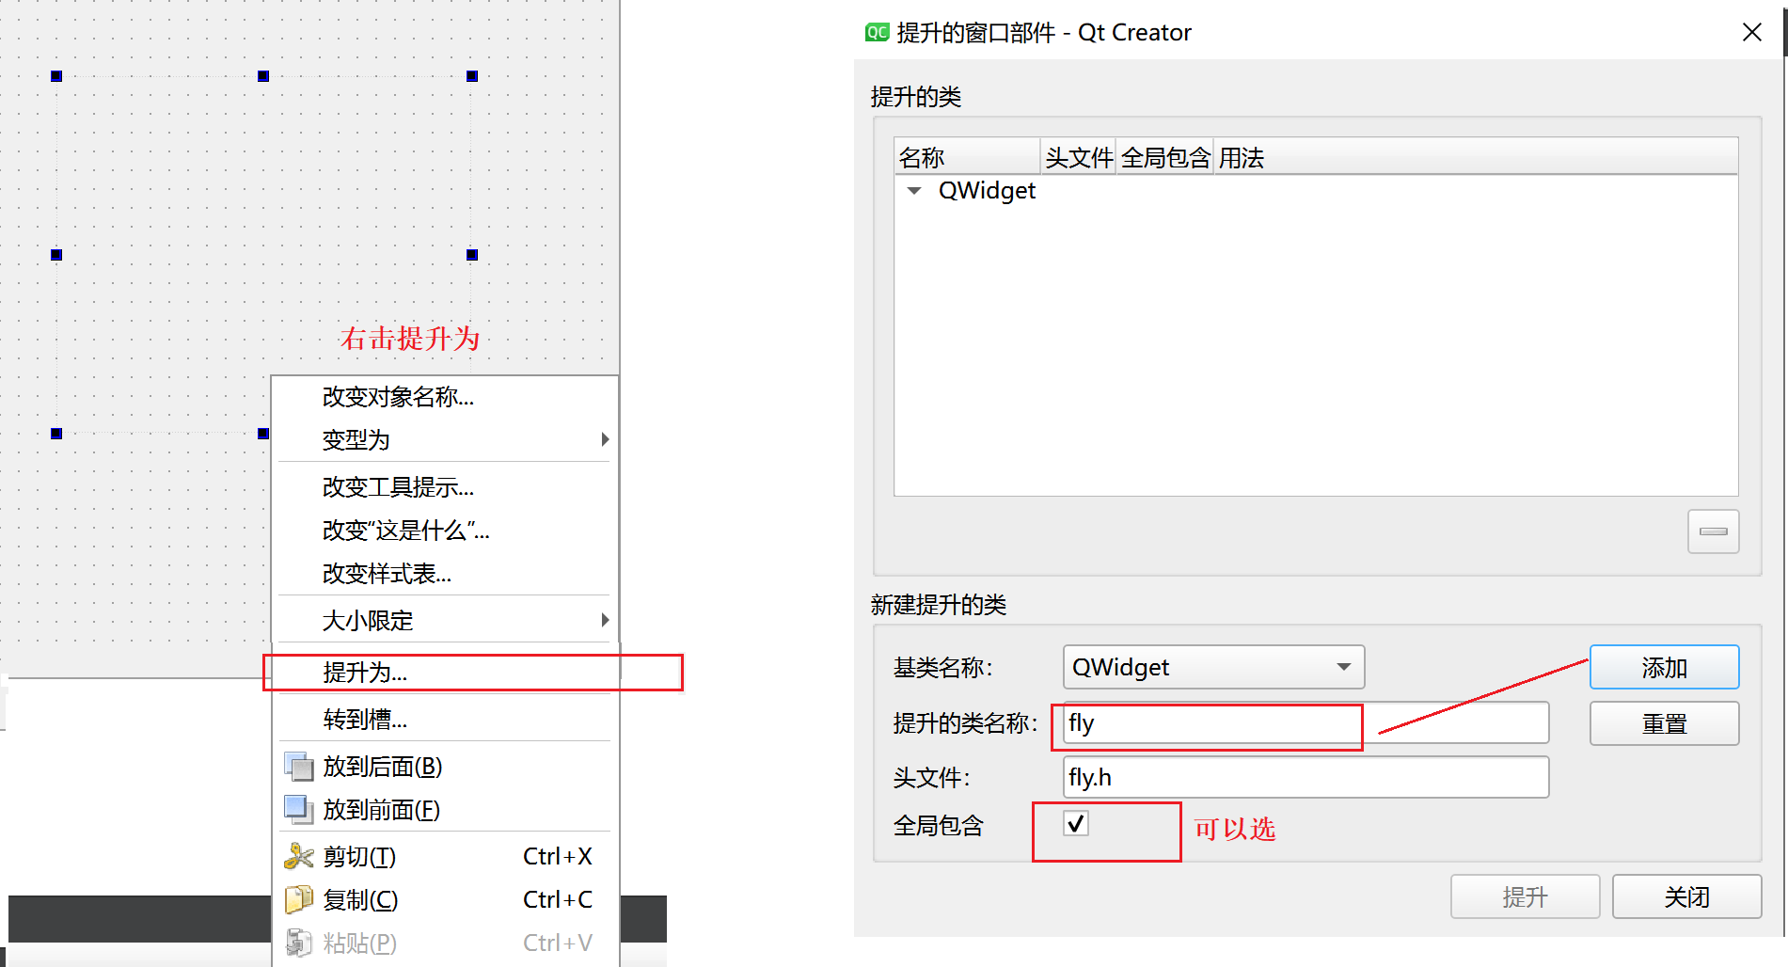Click the bring to front icon
The image size is (1788, 967).
pos(298,809)
